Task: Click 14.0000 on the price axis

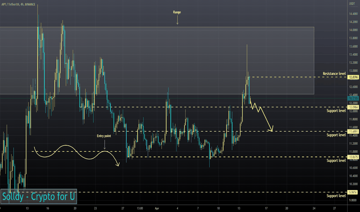Action: pos(353,30)
